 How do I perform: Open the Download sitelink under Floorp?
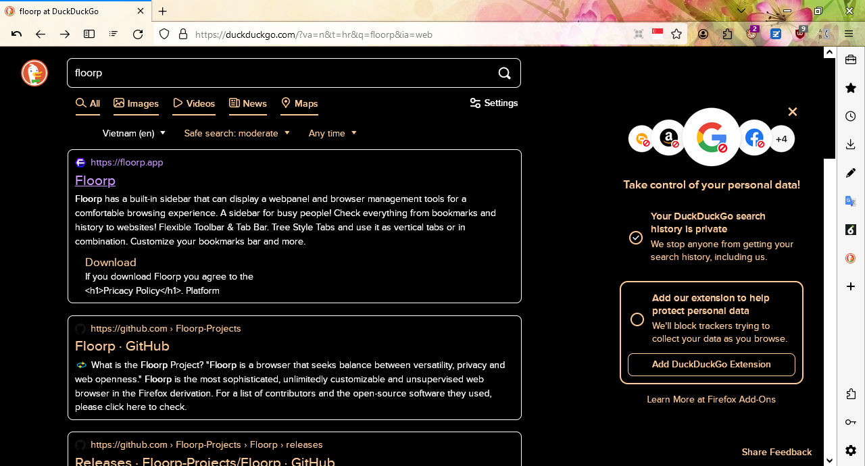tap(111, 262)
